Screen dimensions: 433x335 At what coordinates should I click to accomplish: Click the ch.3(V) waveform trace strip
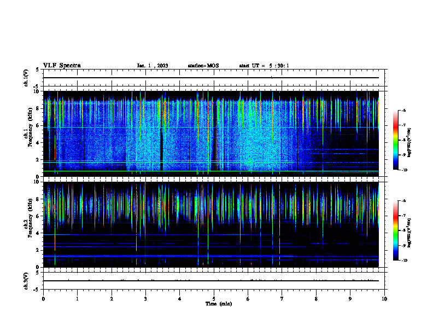click(214, 281)
